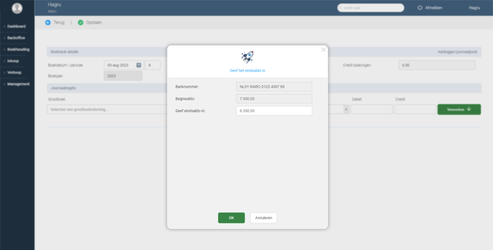Click the power icon next to Afmelden
The width and height of the screenshot is (493, 250).
(420, 8)
